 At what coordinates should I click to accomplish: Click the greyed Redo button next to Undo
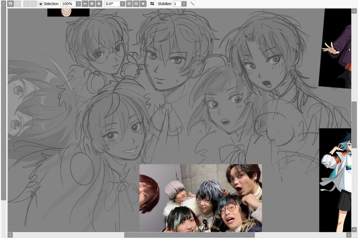[x=18, y=4]
